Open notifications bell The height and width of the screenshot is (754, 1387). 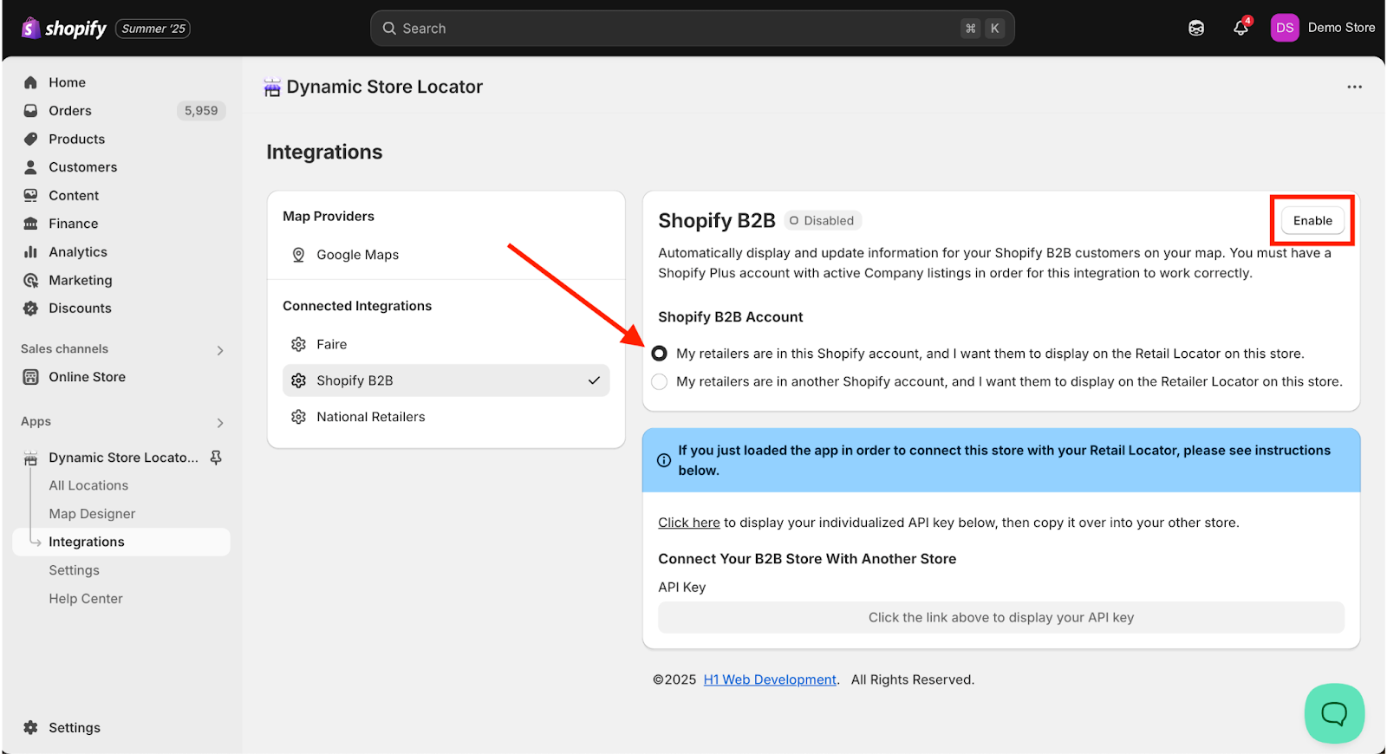1241,28
